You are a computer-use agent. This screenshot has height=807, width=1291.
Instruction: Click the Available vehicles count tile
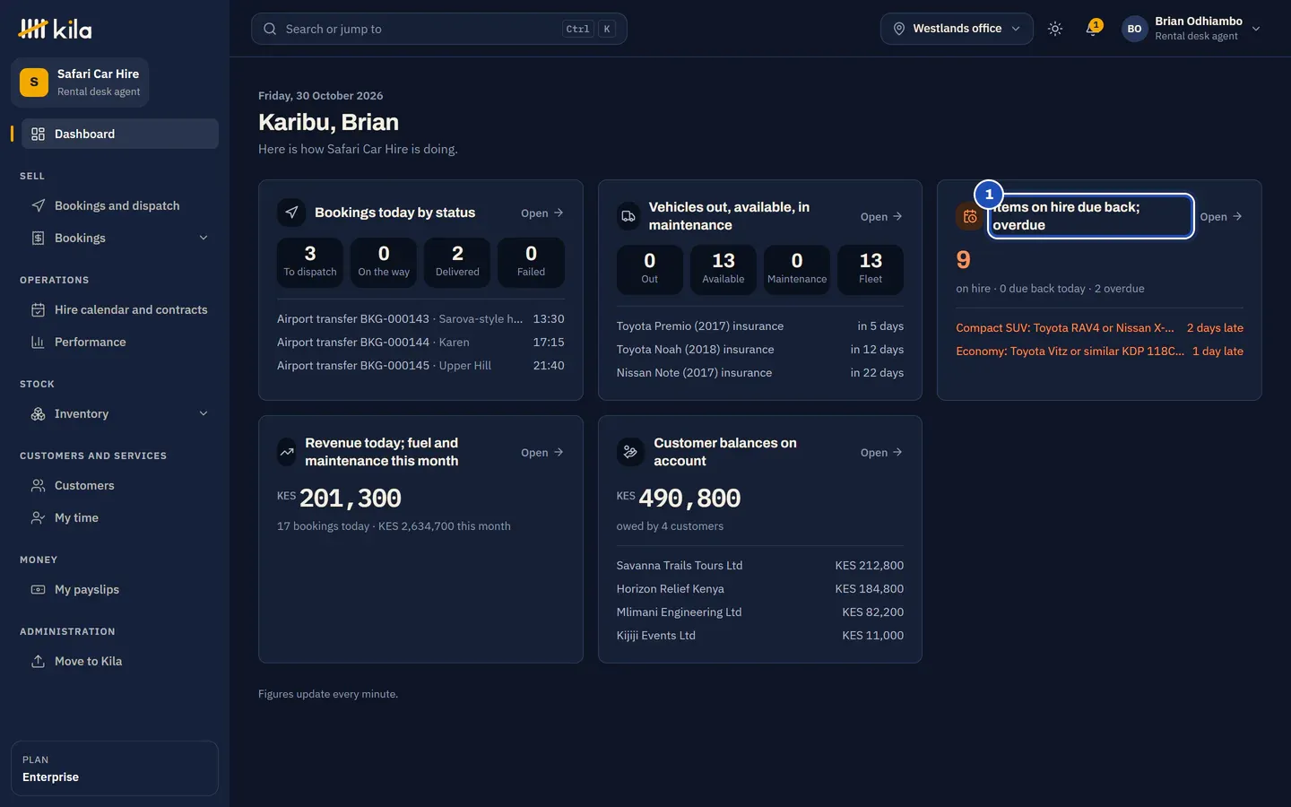point(723,270)
